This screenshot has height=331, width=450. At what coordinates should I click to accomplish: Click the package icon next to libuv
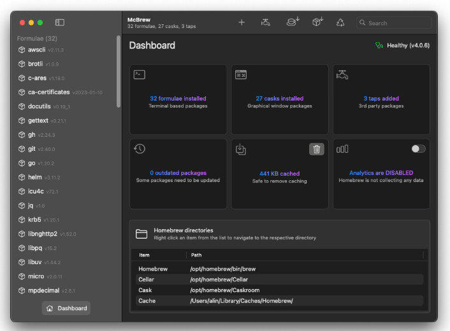click(22, 262)
